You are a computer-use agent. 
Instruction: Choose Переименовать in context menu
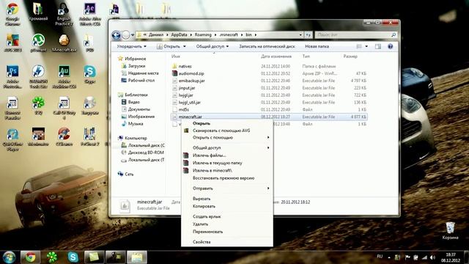click(227, 232)
